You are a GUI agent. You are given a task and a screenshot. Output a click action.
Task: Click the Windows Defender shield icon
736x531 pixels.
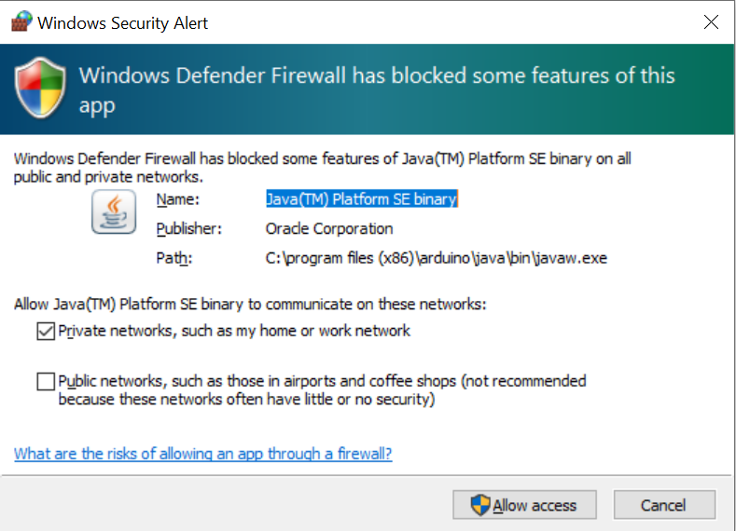click(40, 88)
